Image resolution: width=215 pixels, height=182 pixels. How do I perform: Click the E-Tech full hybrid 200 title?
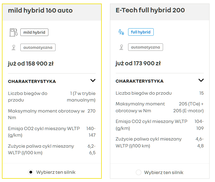click(150, 10)
